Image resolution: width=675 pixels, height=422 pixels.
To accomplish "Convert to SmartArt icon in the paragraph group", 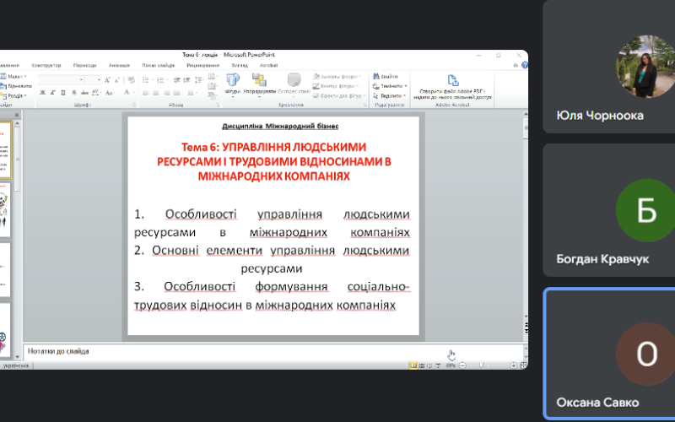I will coord(212,95).
